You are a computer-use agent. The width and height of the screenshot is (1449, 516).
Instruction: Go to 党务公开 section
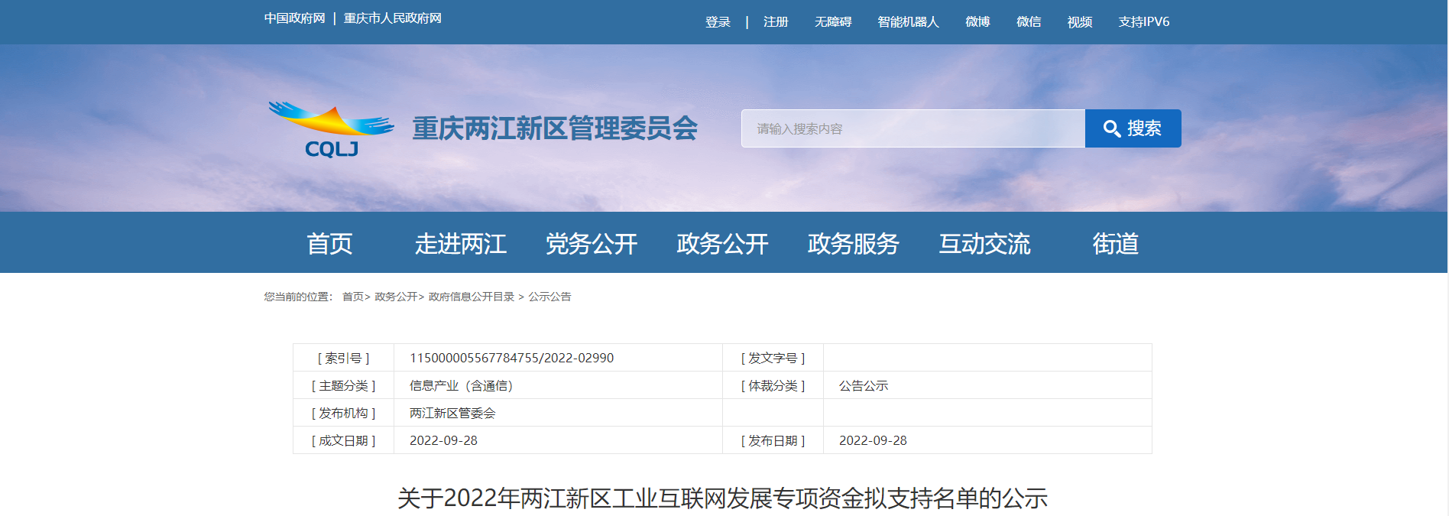click(592, 244)
